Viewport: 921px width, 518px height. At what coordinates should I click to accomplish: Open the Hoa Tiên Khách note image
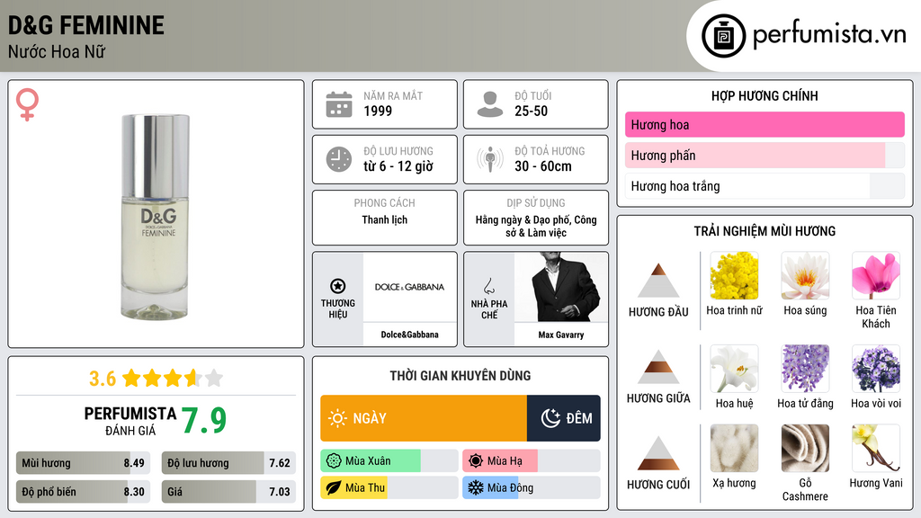(876, 276)
